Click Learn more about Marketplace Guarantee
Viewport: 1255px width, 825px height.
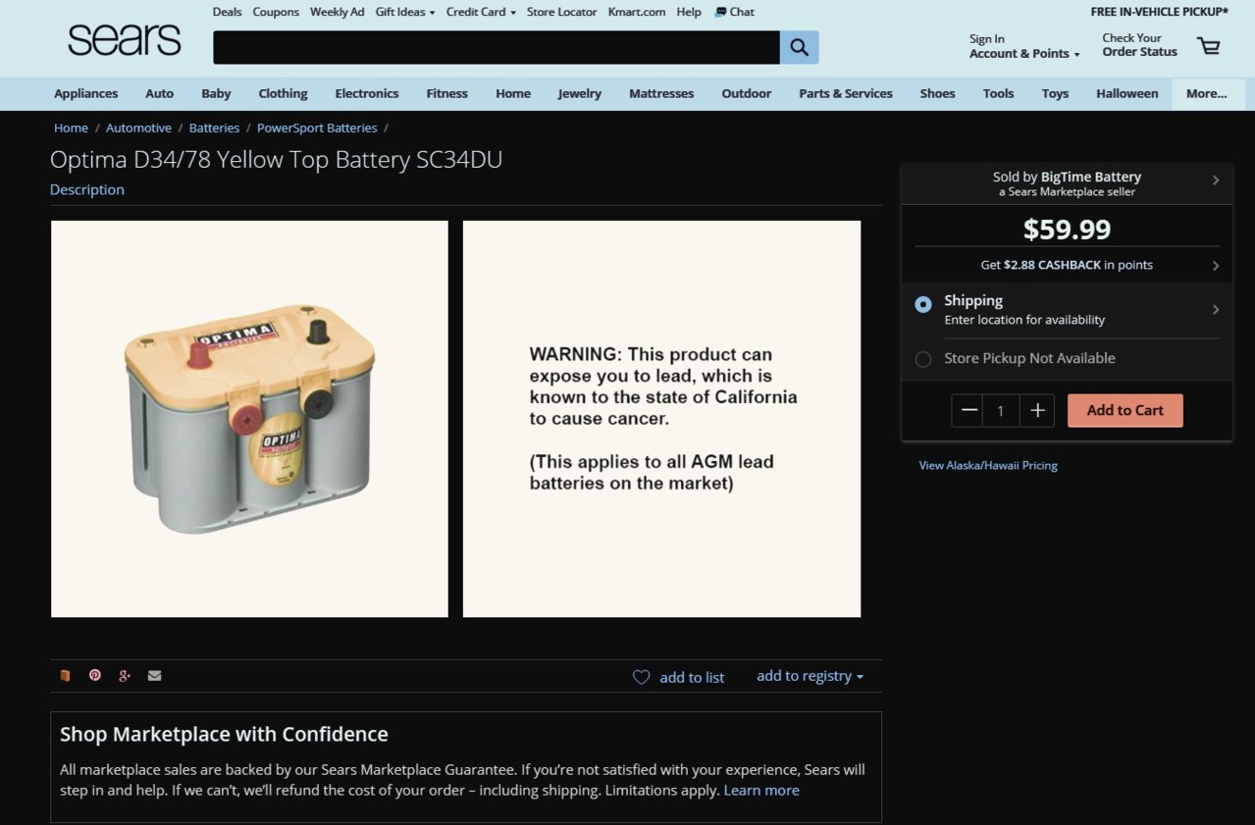[x=761, y=791]
